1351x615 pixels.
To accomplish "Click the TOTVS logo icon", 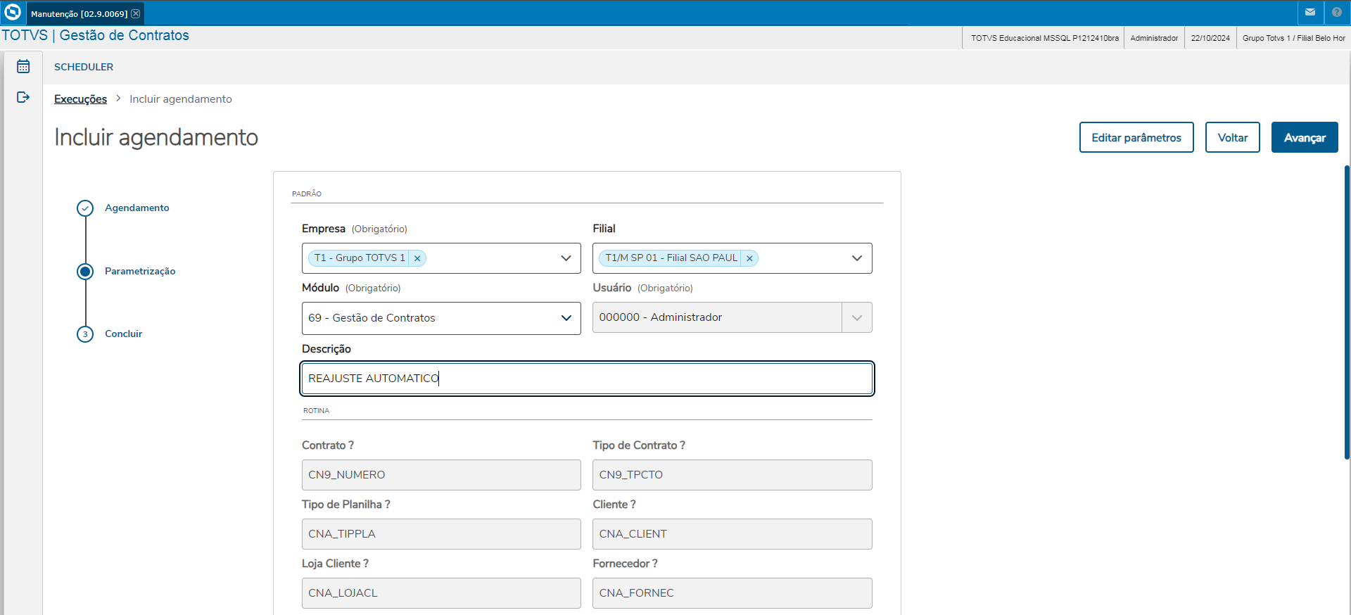I will point(13,13).
